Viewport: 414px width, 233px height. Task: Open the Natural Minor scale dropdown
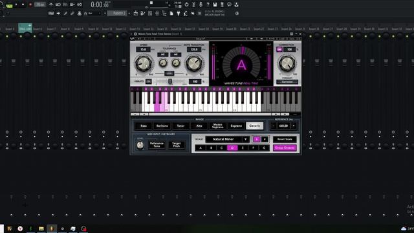click(228, 139)
